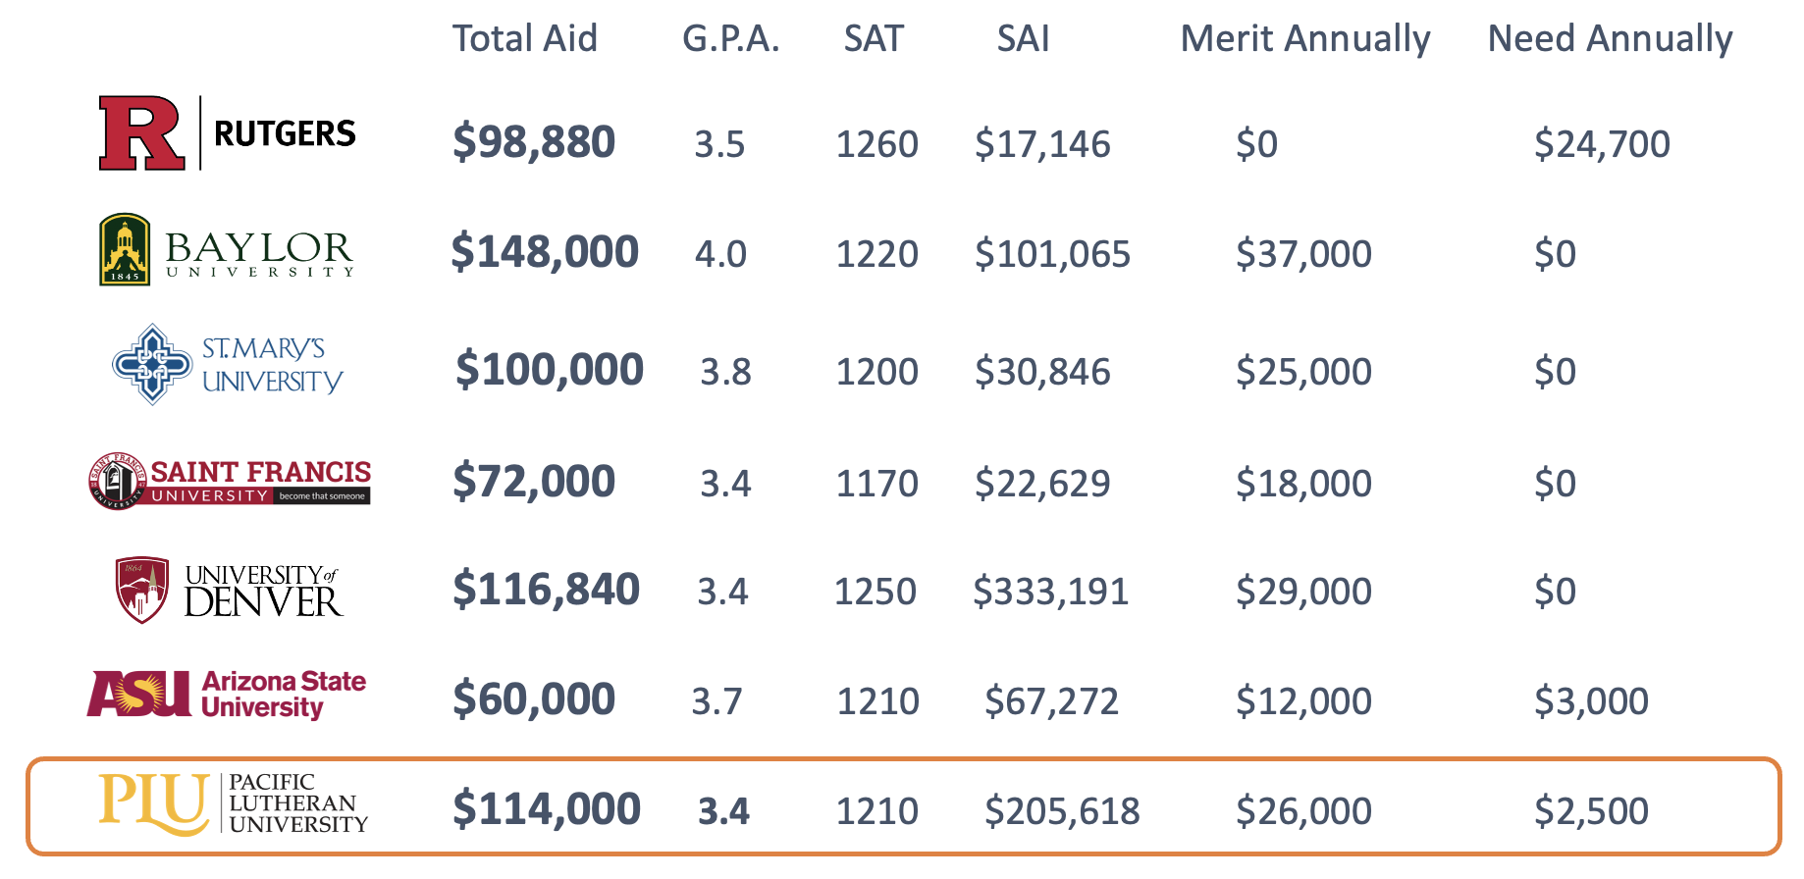The height and width of the screenshot is (879, 1804).
Task: Click the St. Mary's University emblem
Action: point(151,364)
